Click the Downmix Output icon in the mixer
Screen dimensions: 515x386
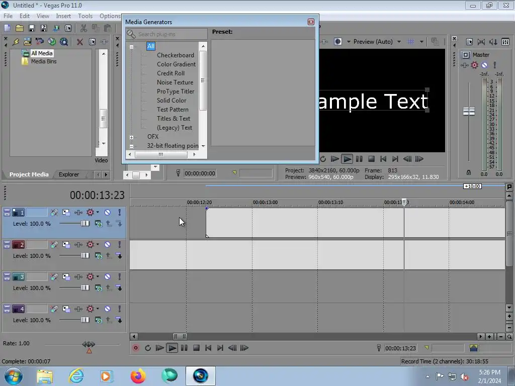(481, 42)
